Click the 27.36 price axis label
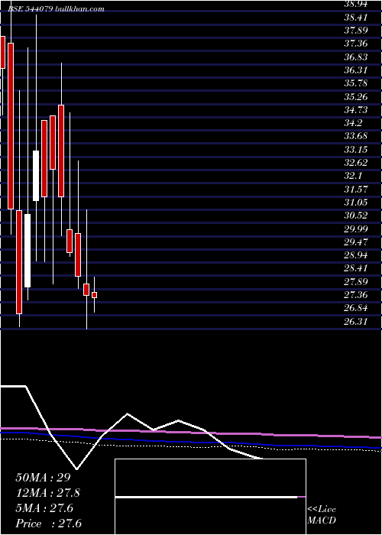The image size is (382, 535). point(355,295)
